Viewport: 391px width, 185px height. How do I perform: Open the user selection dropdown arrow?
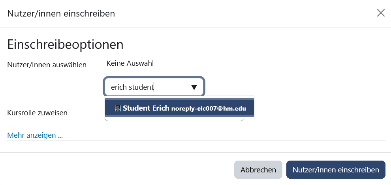coord(194,87)
